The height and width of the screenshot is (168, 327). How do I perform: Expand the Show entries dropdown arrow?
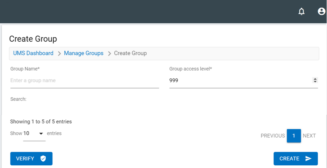point(41,134)
